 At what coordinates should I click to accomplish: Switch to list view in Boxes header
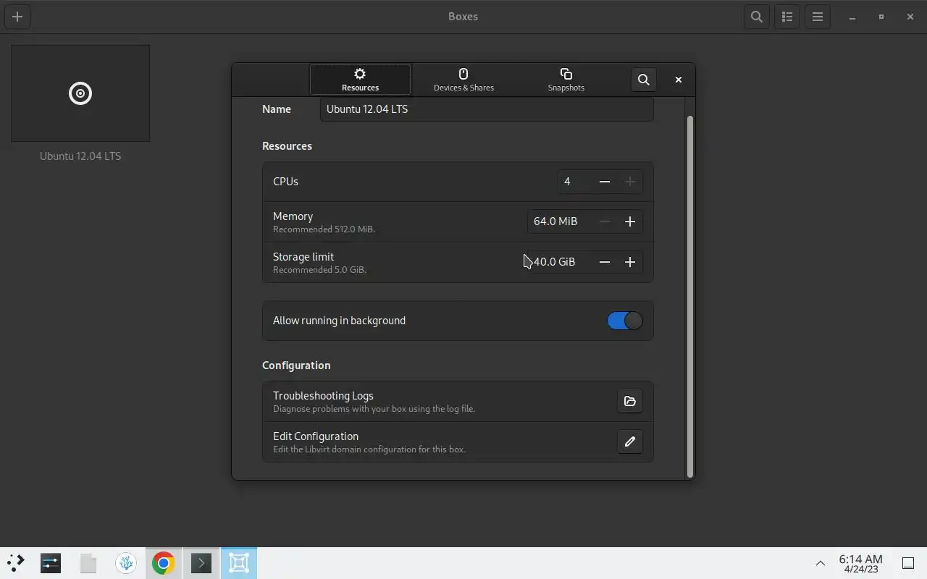(x=787, y=17)
